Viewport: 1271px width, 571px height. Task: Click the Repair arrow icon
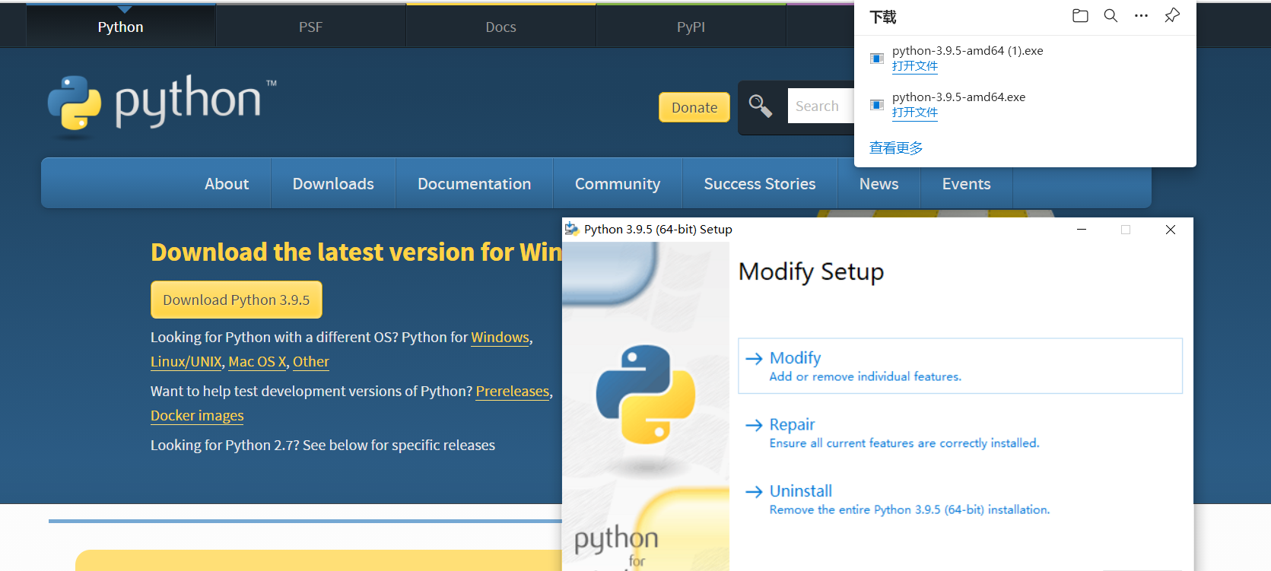[754, 425]
